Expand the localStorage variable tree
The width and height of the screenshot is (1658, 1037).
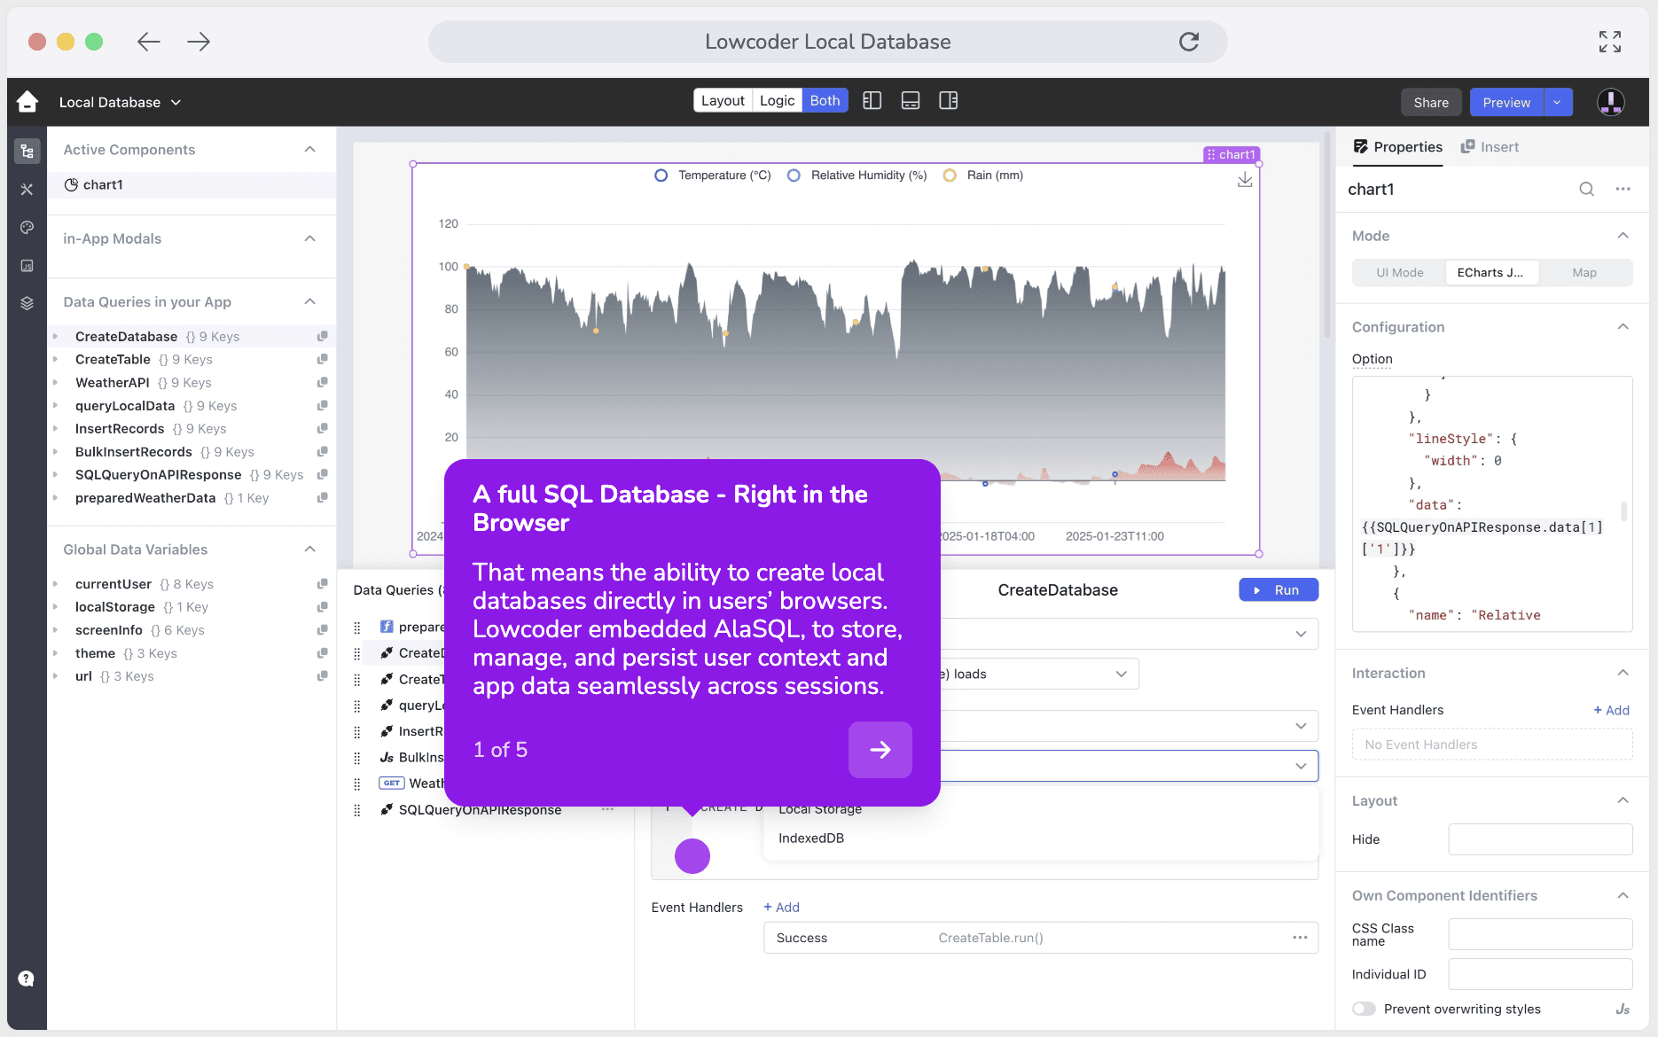click(55, 606)
